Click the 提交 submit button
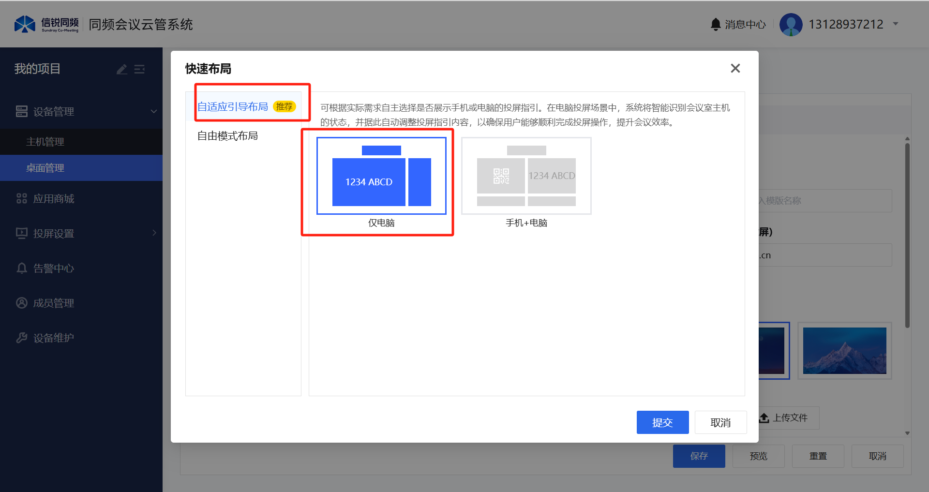 click(x=662, y=422)
